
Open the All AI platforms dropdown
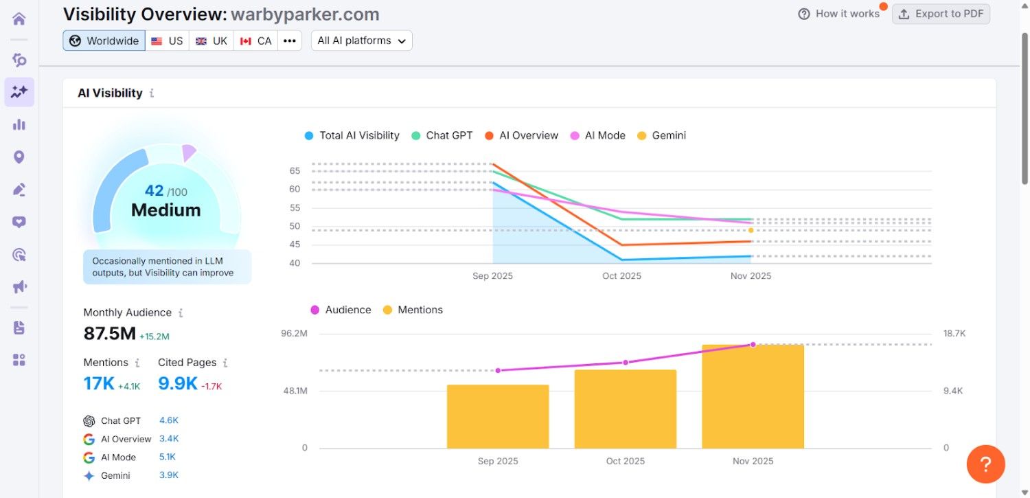(x=361, y=41)
